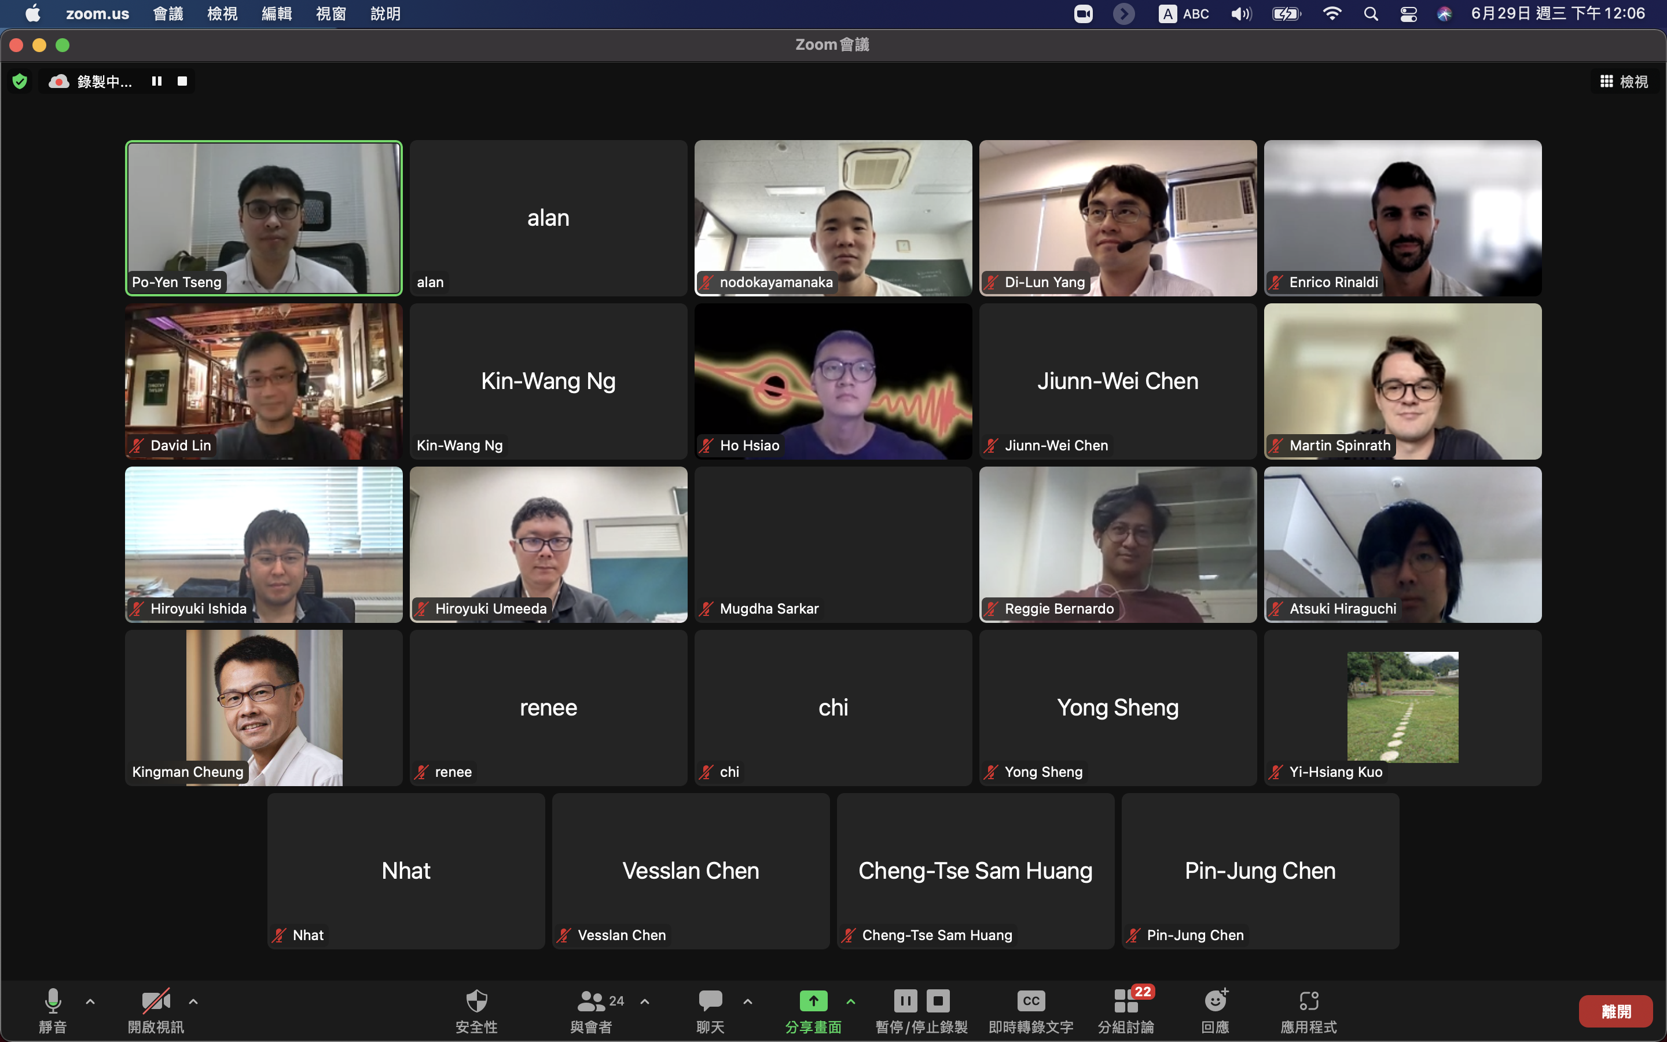
Task: Click the red 離開 leave button
Action: click(x=1615, y=1011)
